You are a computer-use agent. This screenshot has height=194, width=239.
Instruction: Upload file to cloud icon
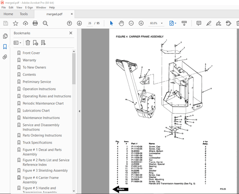pyautogui.click(x=25, y=23)
